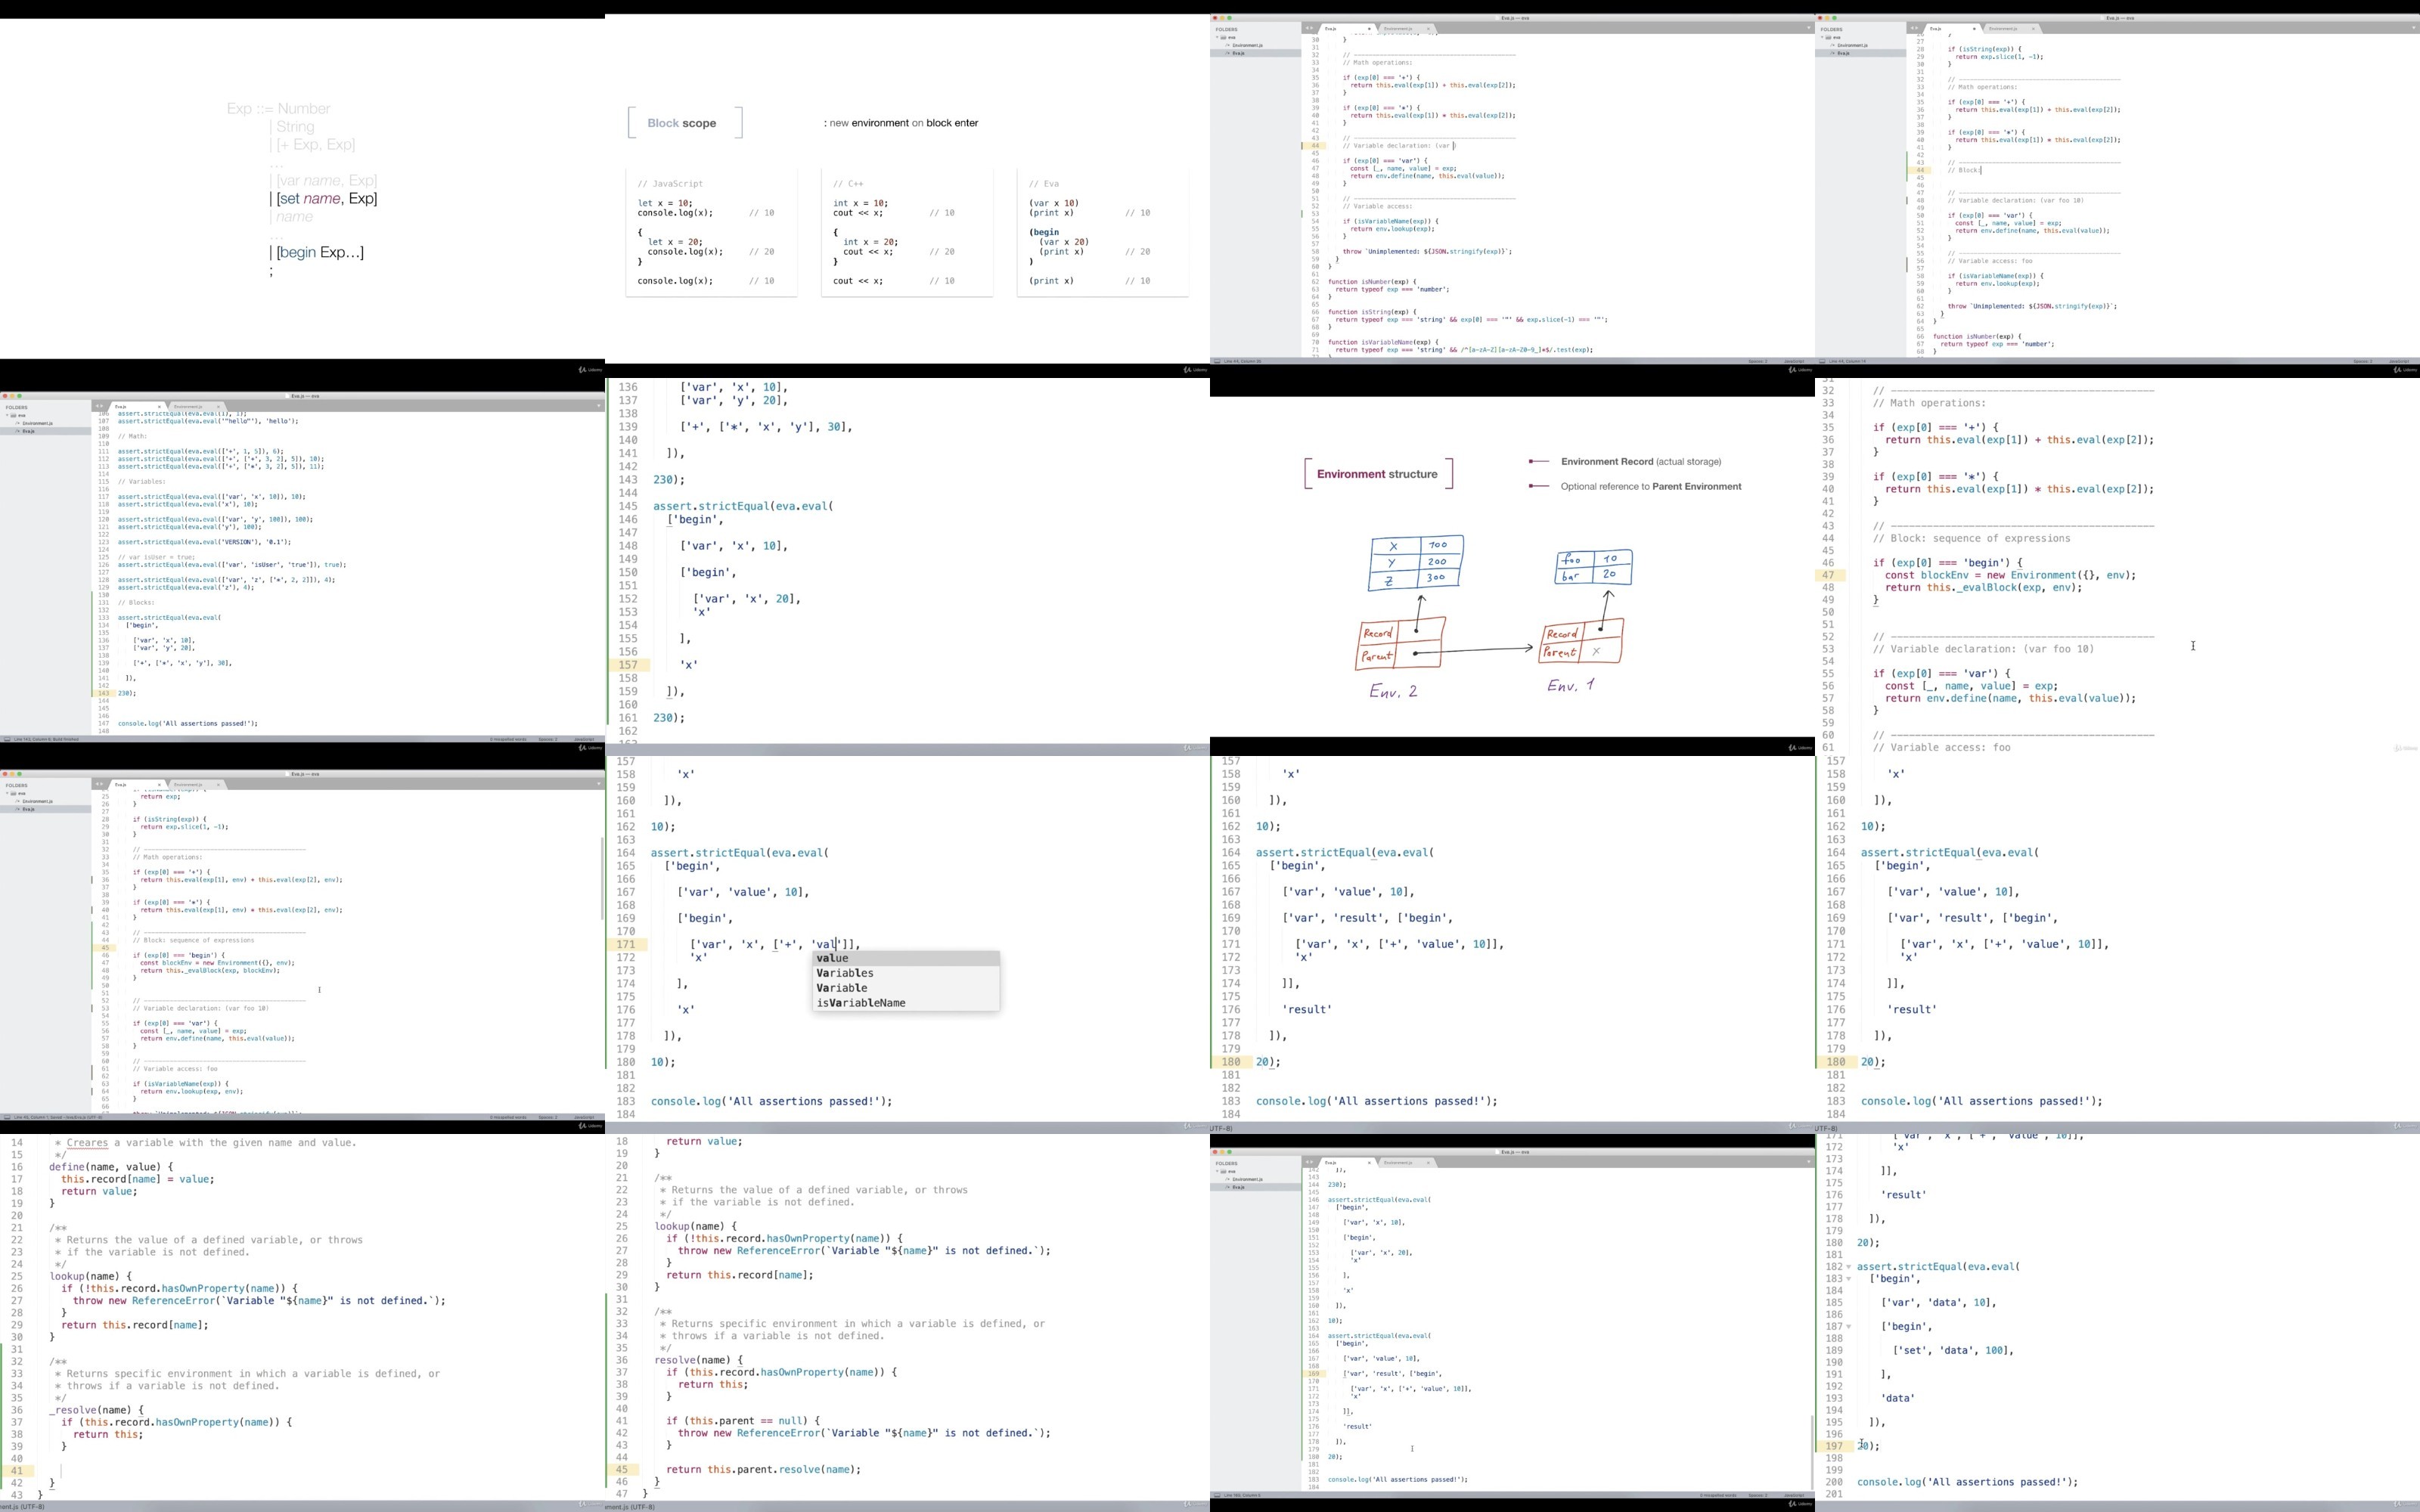Click 'Environment Record (actual storage)' legend text
This screenshot has height=1512, width=2420.
point(1641,462)
